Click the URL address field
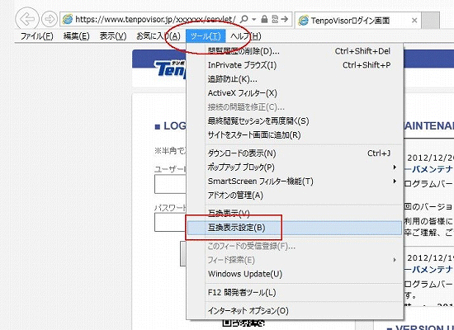Screen dimensions: 454x330 [155, 19]
